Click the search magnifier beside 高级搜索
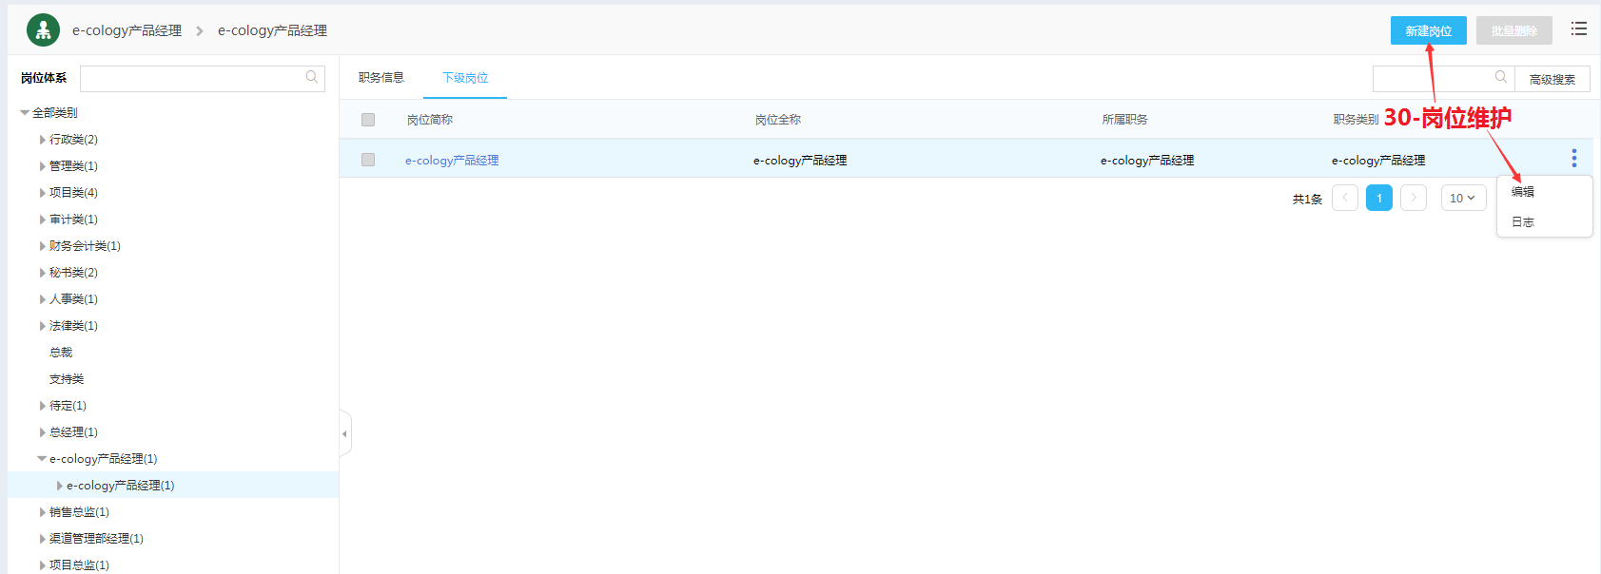The height and width of the screenshot is (574, 1601). point(1500,78)
